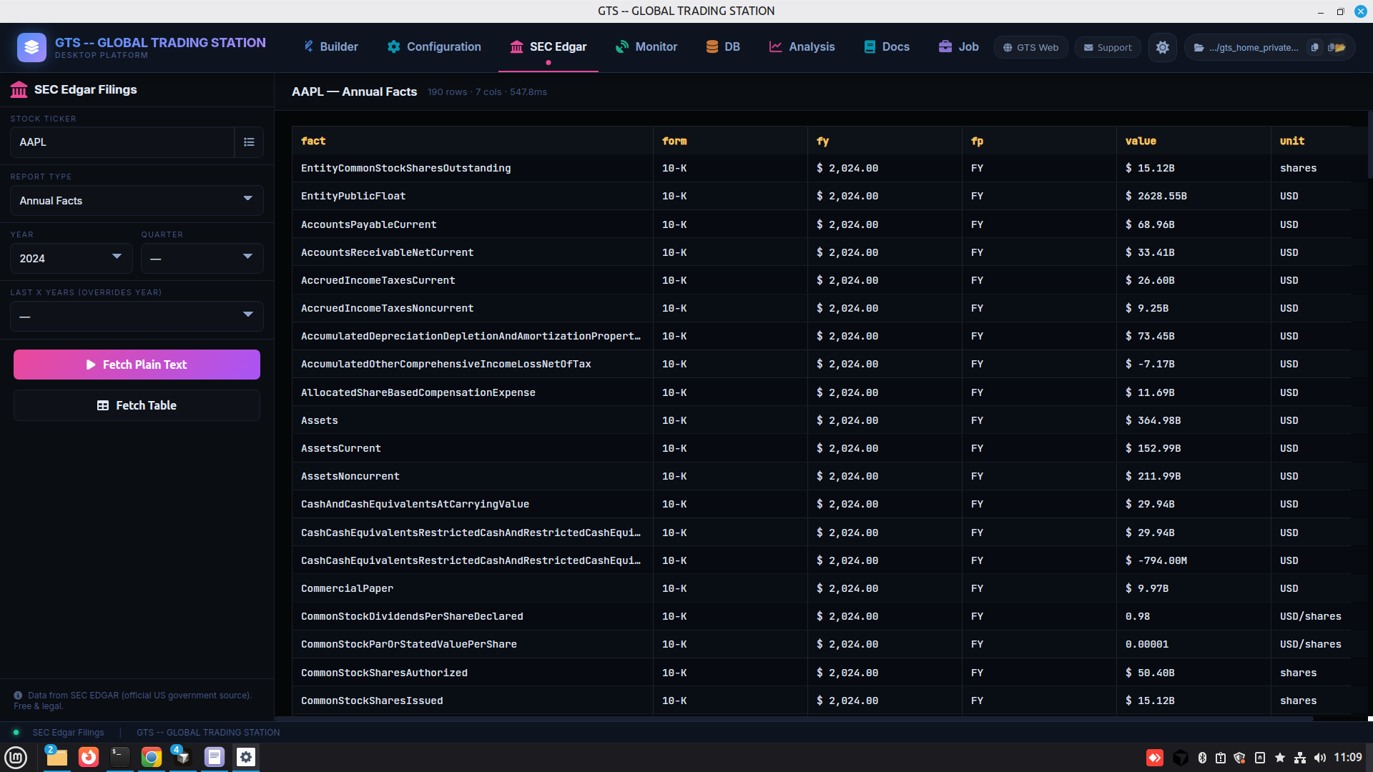This screenshot has width=1373, height=772.
Task: Open the cube app with badge 4
Action: pos(182,757)
